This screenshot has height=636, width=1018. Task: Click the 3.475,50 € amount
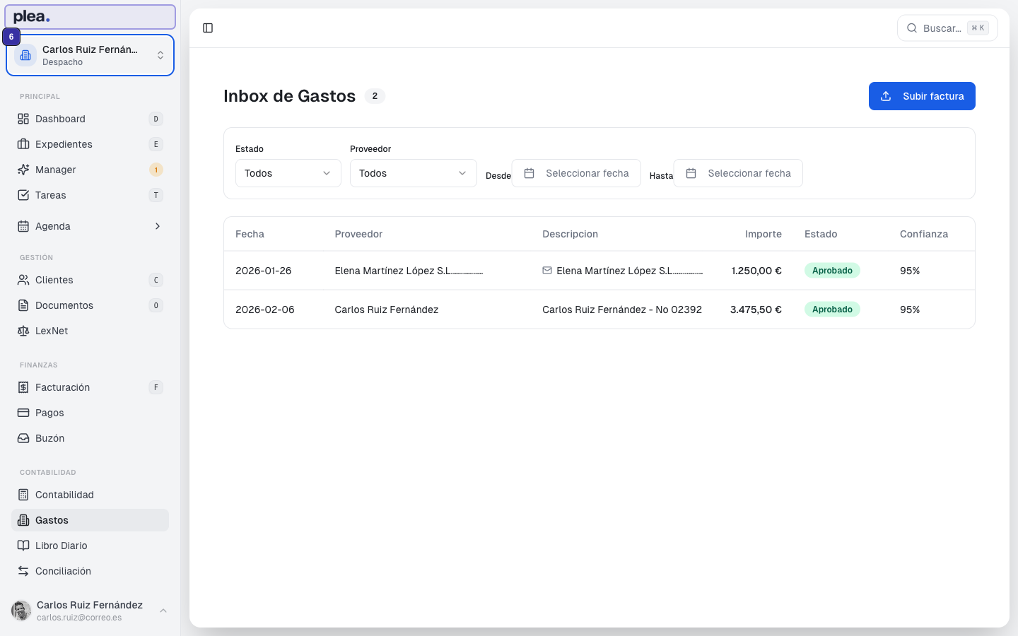756,310
